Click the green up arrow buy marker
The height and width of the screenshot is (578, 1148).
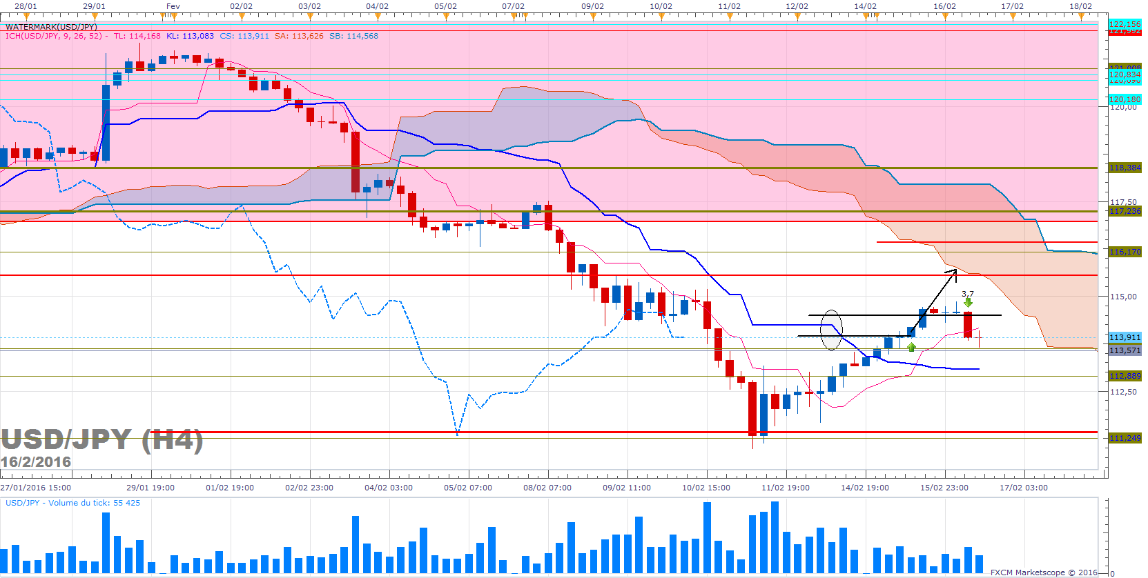click(912, 346)
